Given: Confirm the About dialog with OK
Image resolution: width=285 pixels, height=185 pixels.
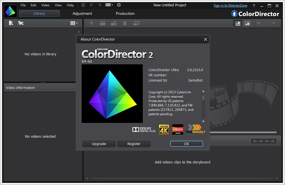Looking at the screenshot, I should click(187, 144).
